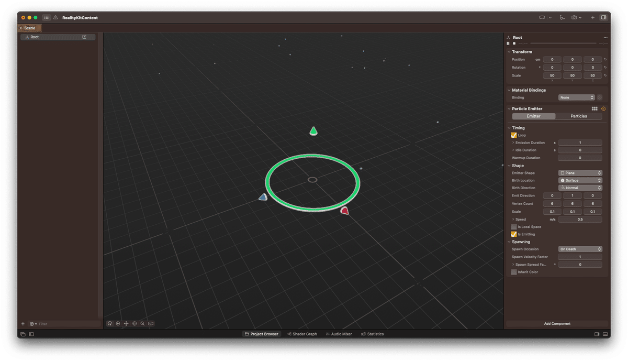
Task: Click the ellipsis more options for Root inspector
Action: (605, 38)
